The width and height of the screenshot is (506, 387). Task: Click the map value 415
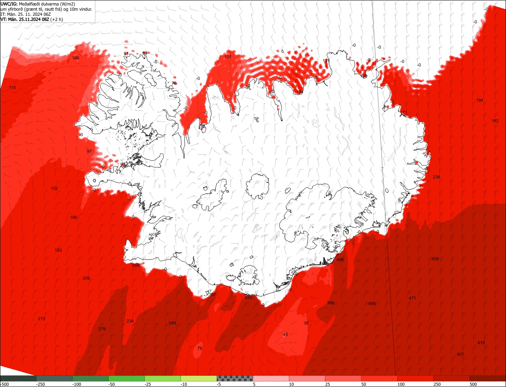481,343
